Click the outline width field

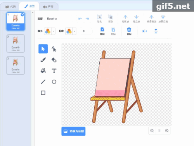pos(85,31)
